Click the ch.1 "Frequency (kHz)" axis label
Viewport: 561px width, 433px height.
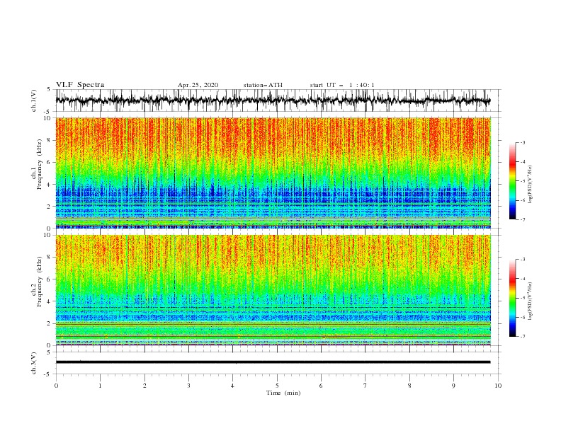pyautogui.click(x=40, y=165)
